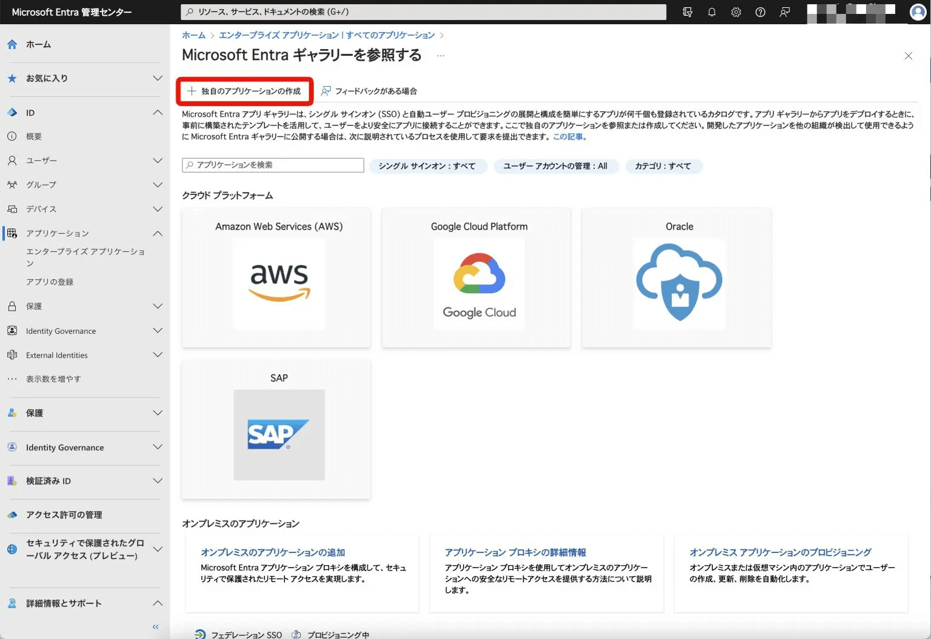
Task: Collapse the ID section chevron
Action: click(158, 112)
